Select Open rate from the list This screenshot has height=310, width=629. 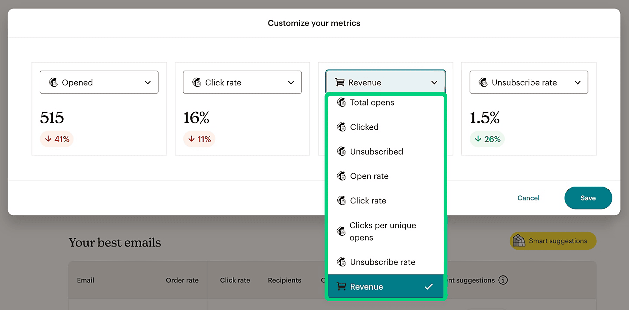(369, 176)
